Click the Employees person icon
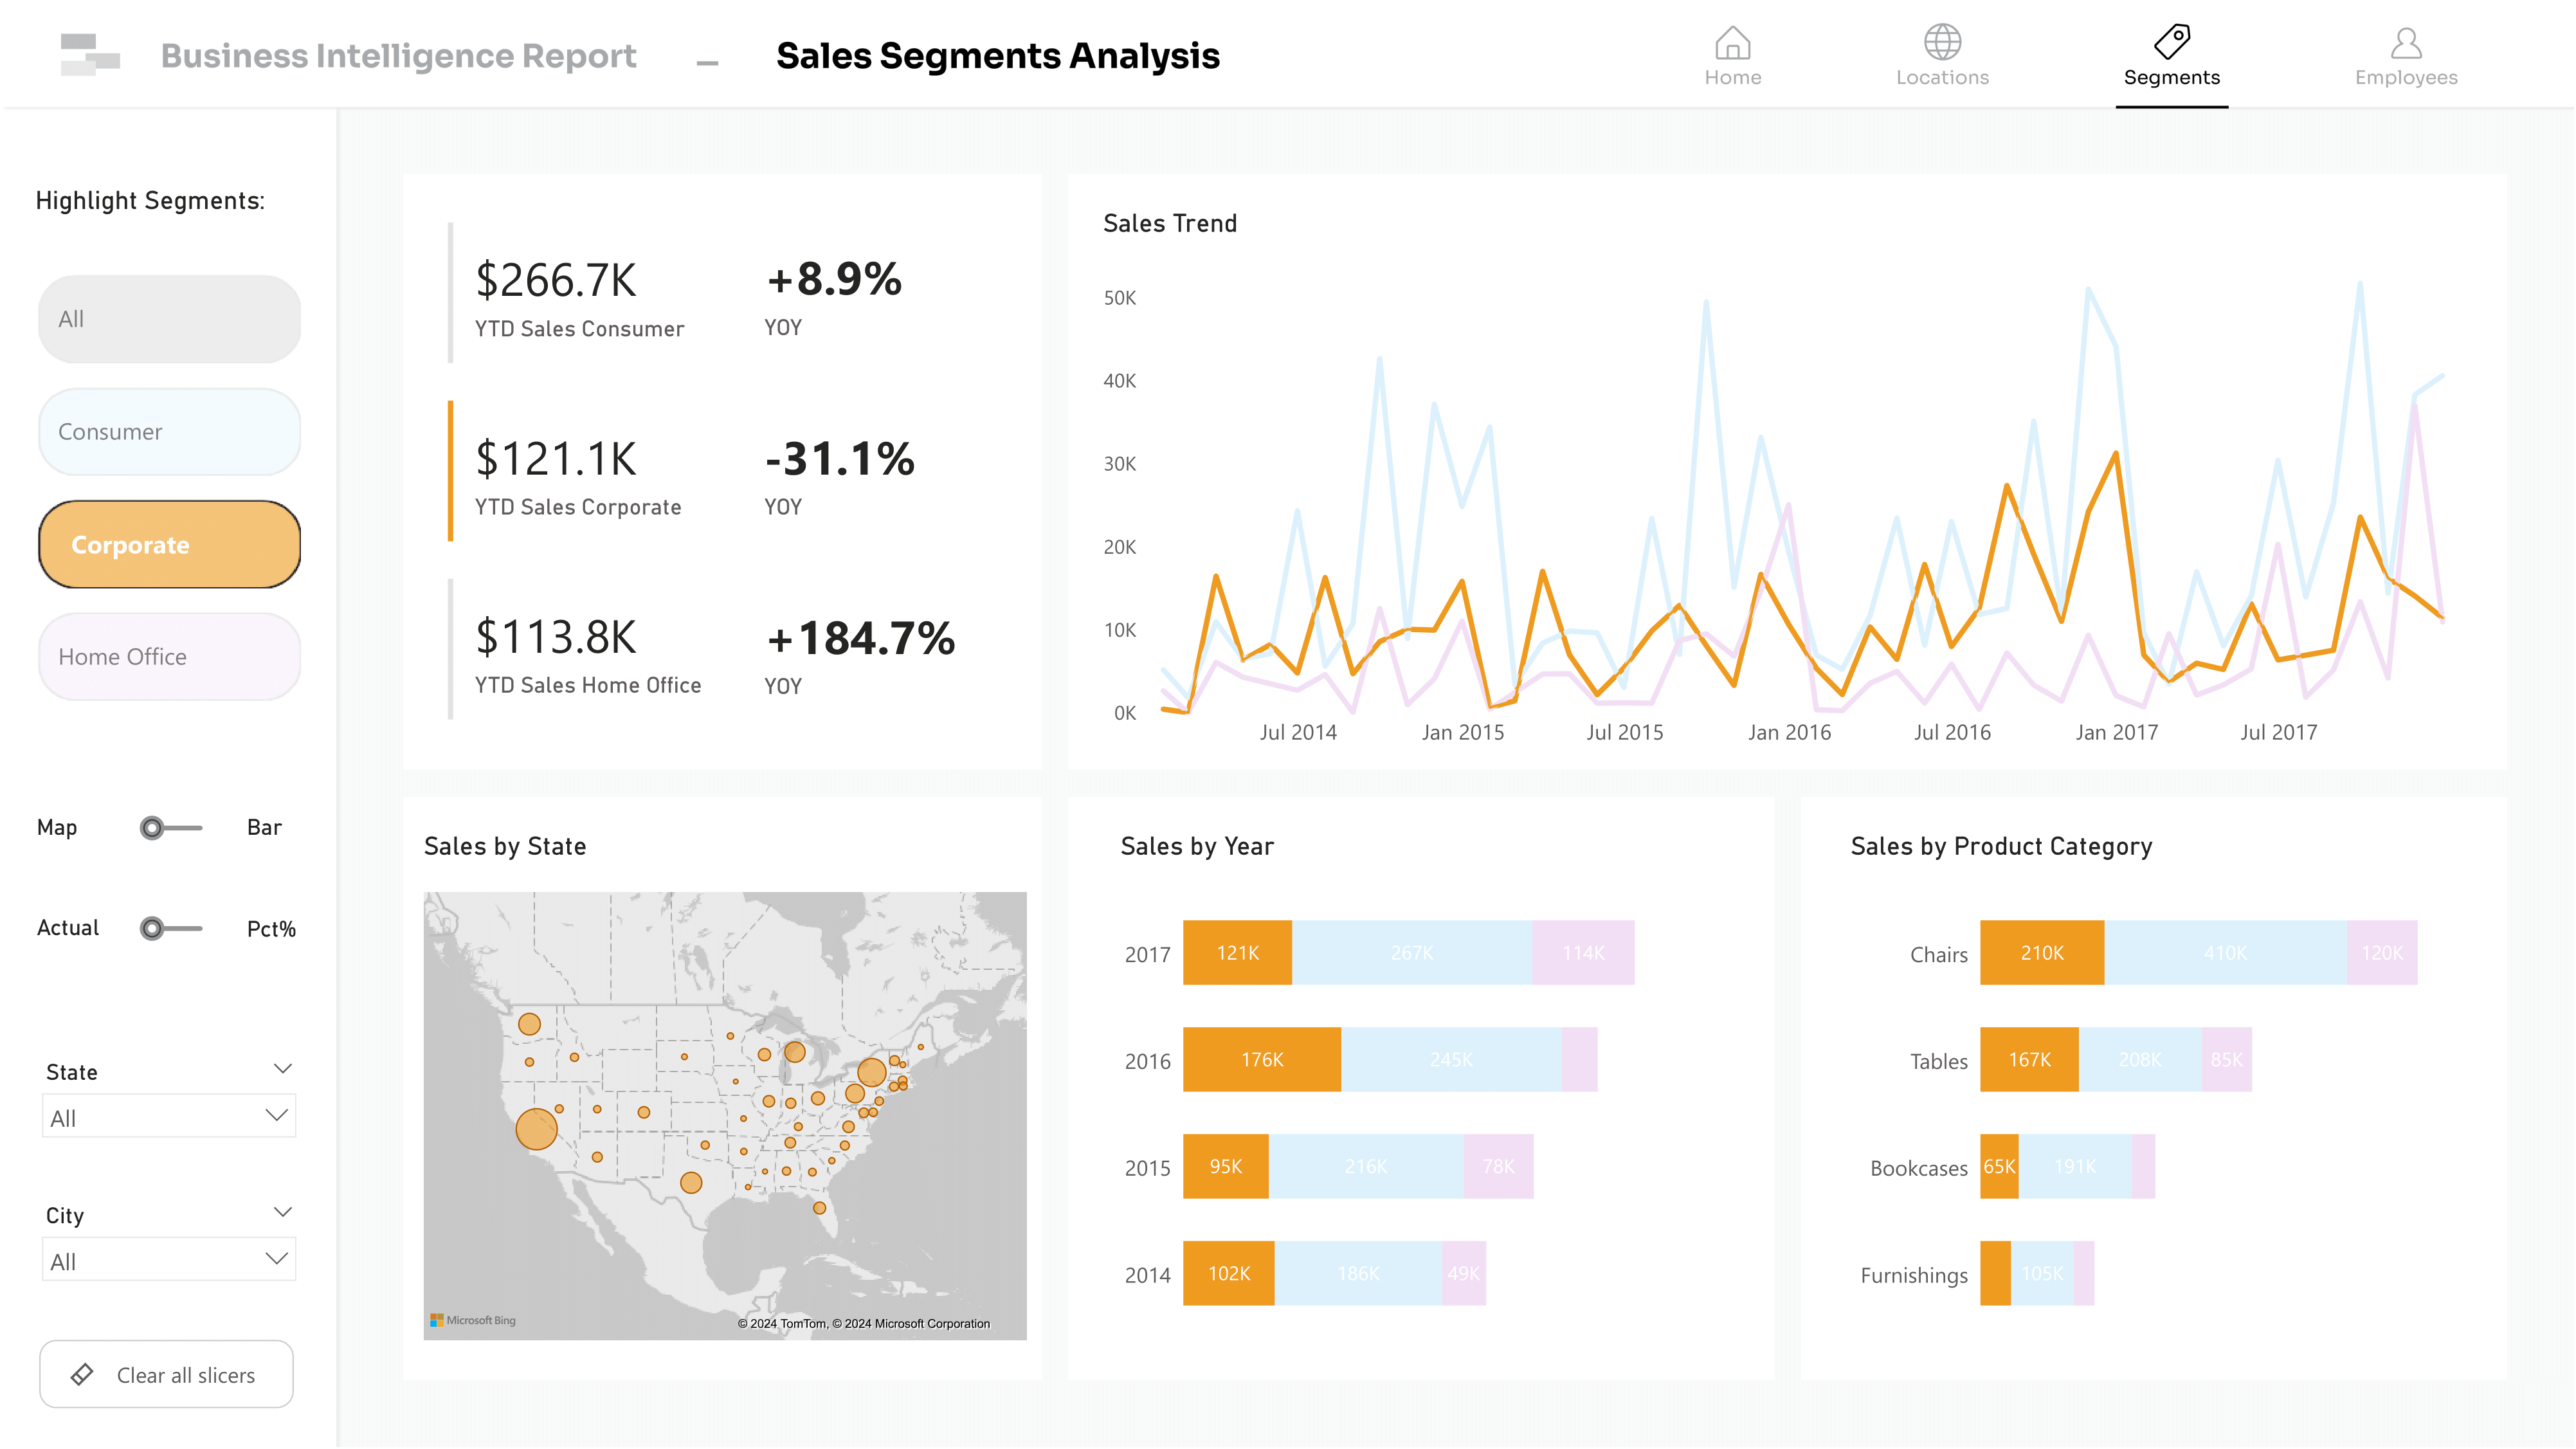Viewport: 2576px width, 1449px height. tap(2405, 42)
